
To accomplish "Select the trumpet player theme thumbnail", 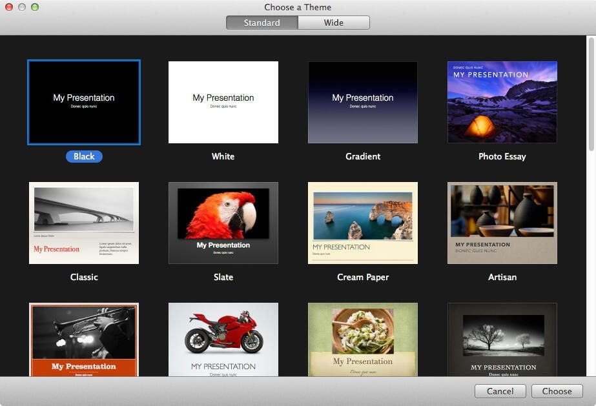I will pos(84,340).
